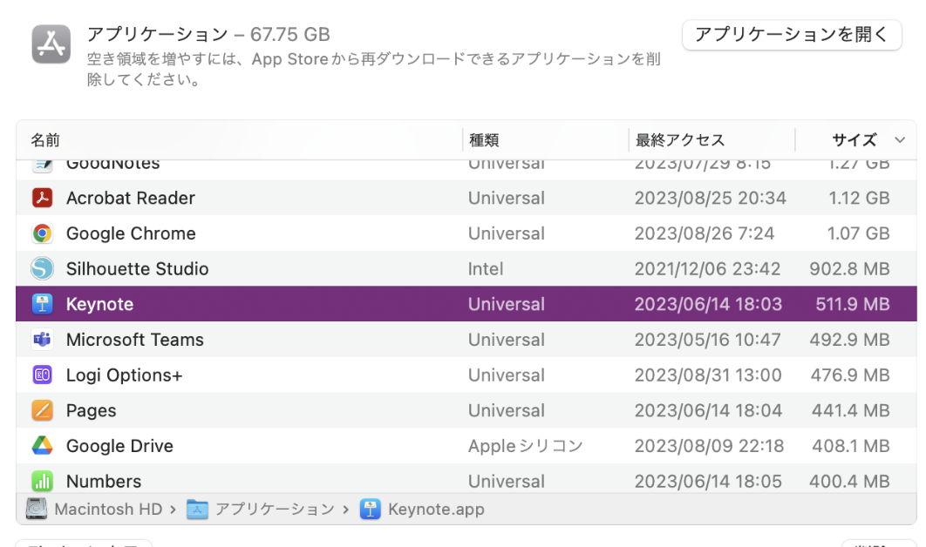The height and width of the screenshot is (547, 926).
Task: Click the Numbers app icon
Action: [42, 481]
